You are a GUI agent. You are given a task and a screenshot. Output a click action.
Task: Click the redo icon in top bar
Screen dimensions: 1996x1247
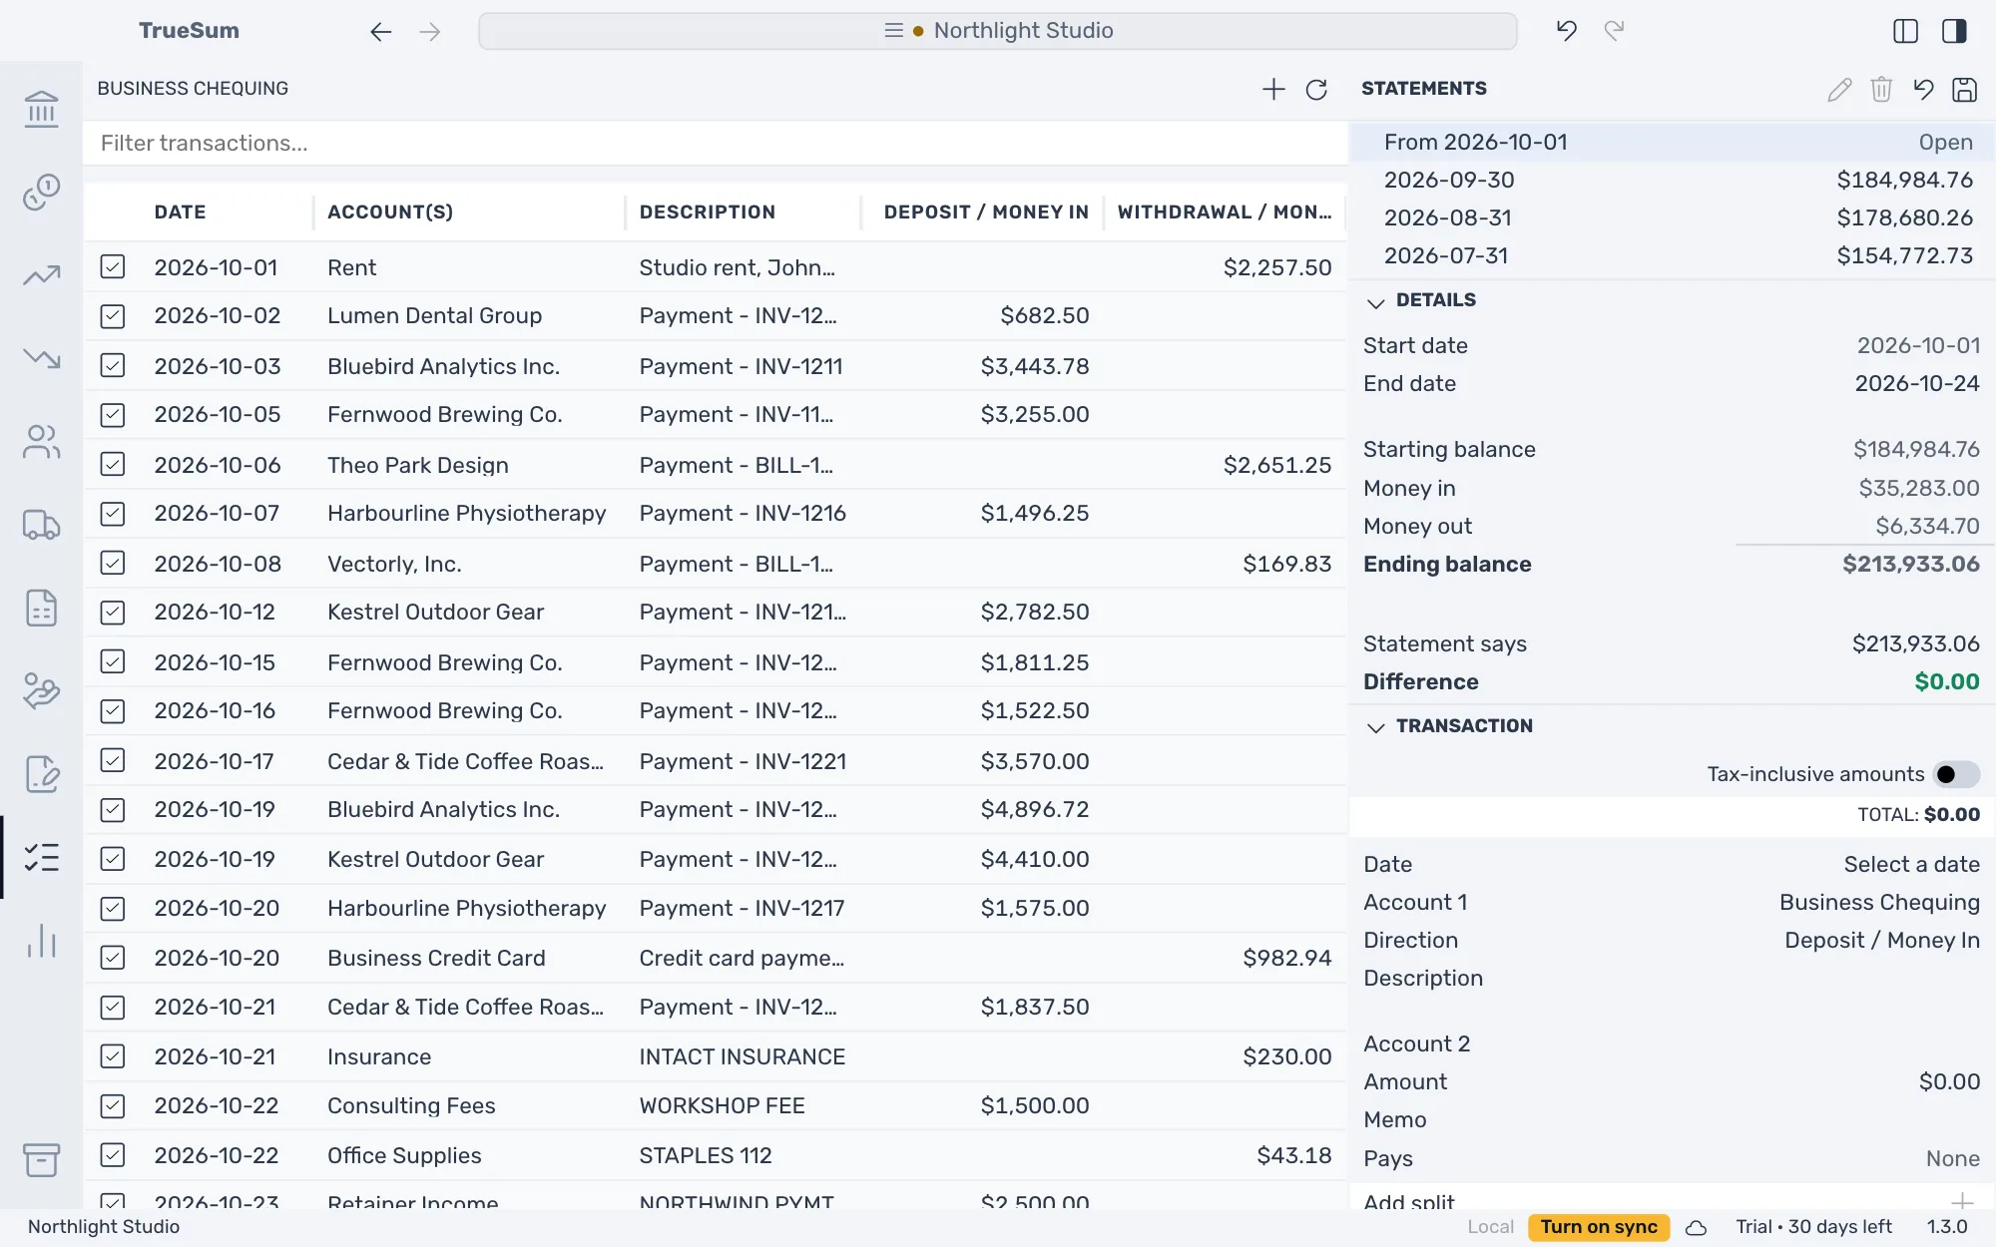1614,31
